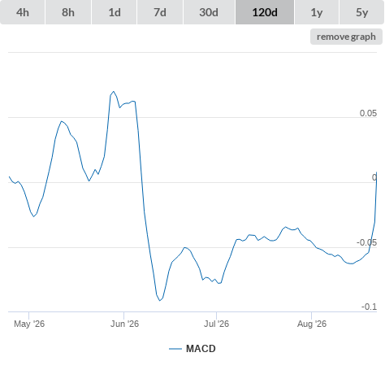Click the active 120d tab
Screen dimensions: 385x370
[265, 12]
